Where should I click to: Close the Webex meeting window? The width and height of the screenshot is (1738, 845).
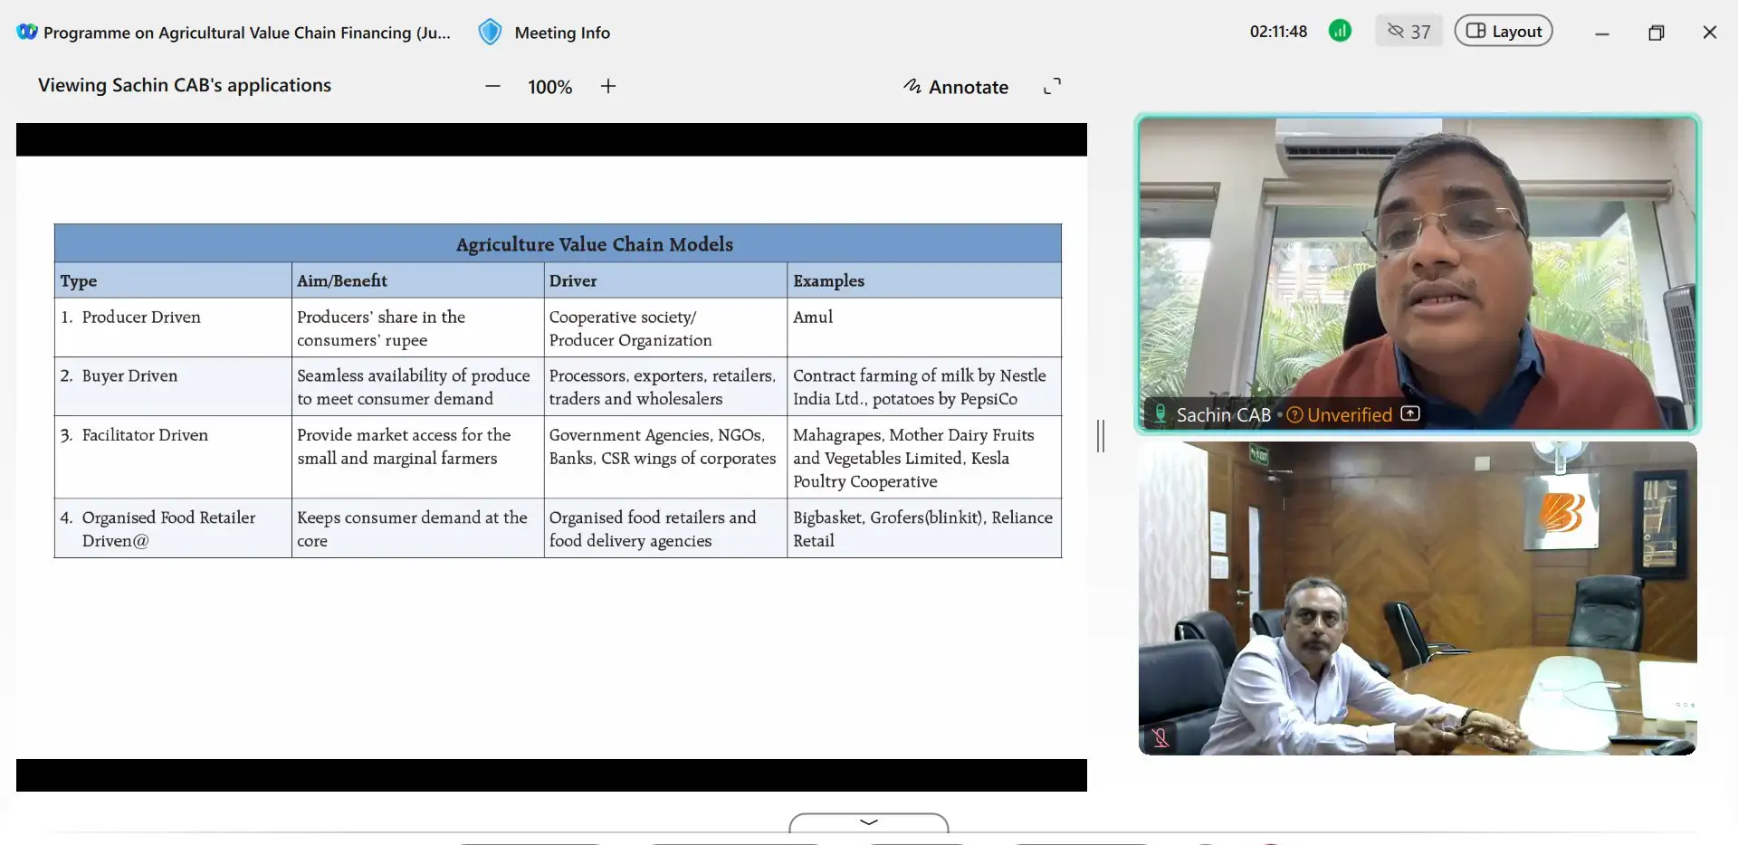click(1710, 33)
